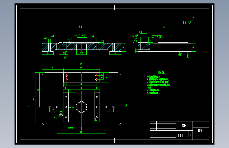Select the section label above right section view
This screenshot has height=148, width=229.
click(x=164, y=27)
